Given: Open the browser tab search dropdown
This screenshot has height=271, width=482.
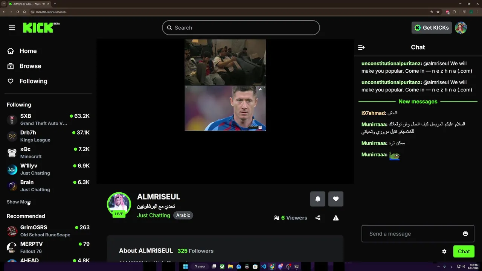Looking at the screenshot, I should [x=3, y=4].
